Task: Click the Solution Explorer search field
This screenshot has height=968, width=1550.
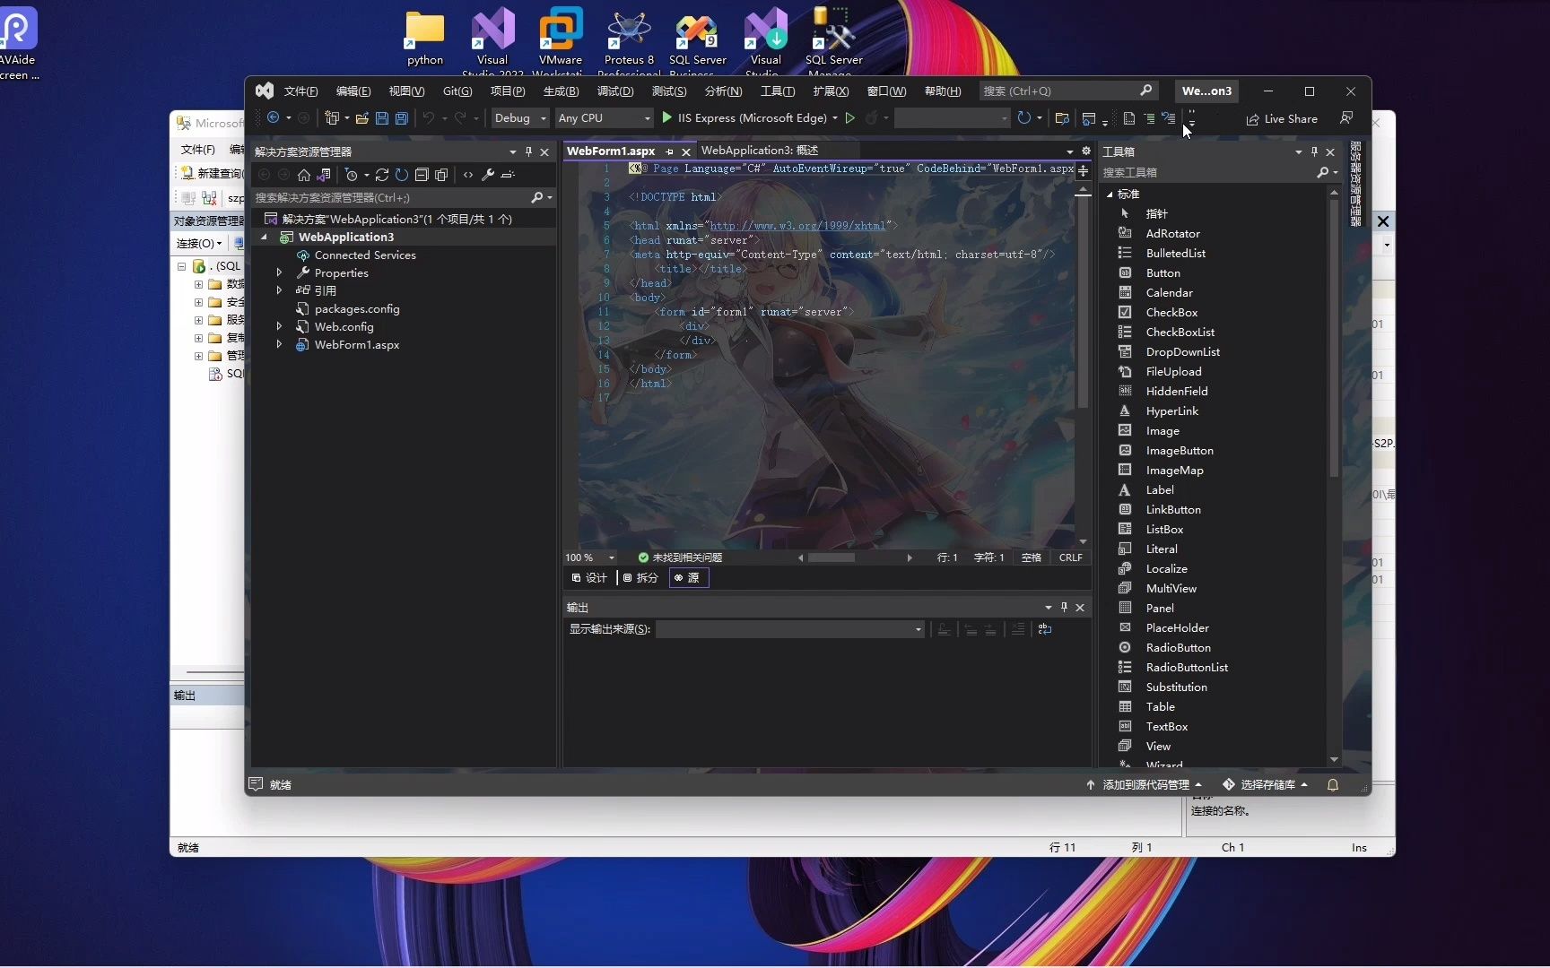Action: pyautogui.click(x=404, y=197)
